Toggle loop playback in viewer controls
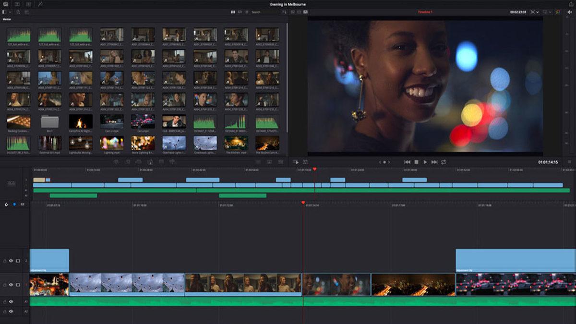Screen dimensions: 576x324 coord(443,162)
